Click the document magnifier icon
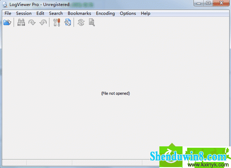The width and height of the screenshot is (231, 168). [92, 23]
